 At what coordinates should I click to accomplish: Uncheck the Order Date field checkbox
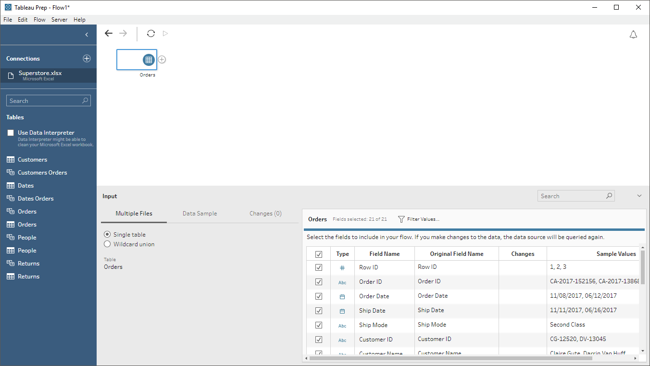click(x=319, y=296)
